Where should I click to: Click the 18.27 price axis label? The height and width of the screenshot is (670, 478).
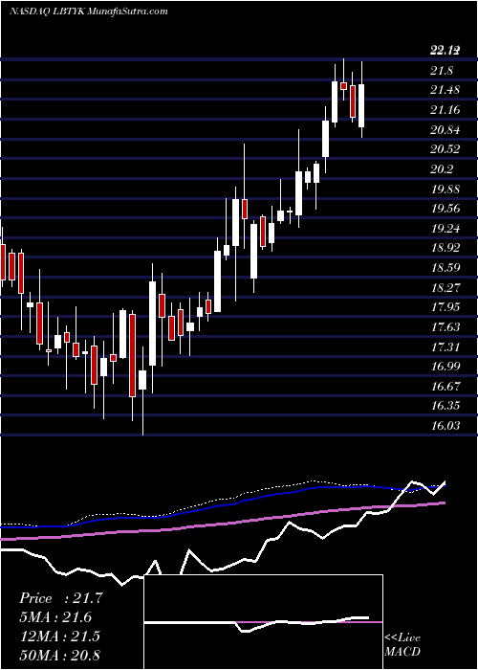[x=445, y=287]
